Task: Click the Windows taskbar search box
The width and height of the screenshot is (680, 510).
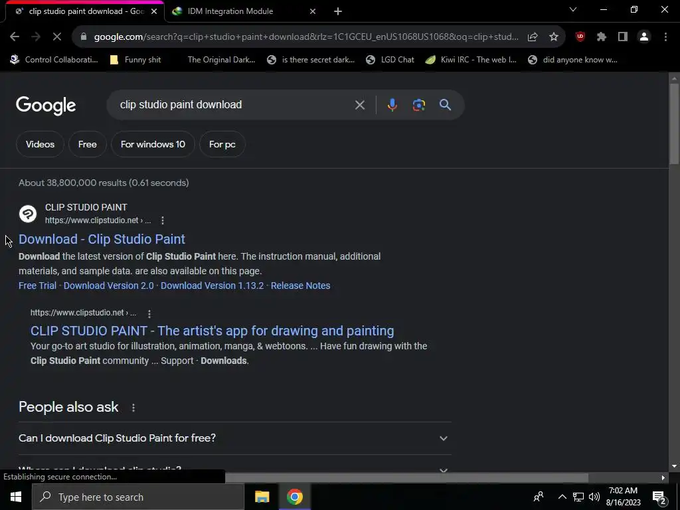Action: click(x=138, y=497)
